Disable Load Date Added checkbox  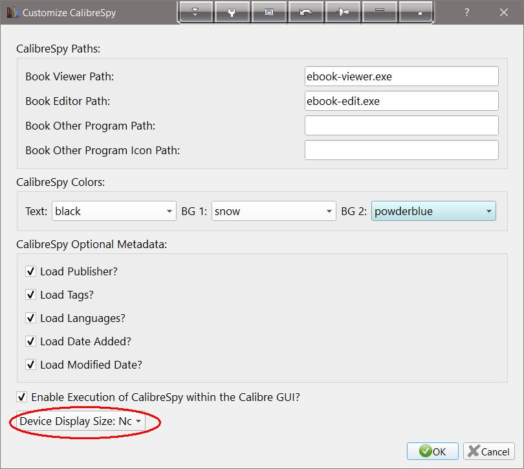[31, 341]
